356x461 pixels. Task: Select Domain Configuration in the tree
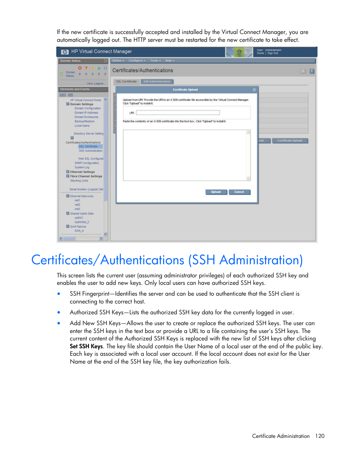87,108
